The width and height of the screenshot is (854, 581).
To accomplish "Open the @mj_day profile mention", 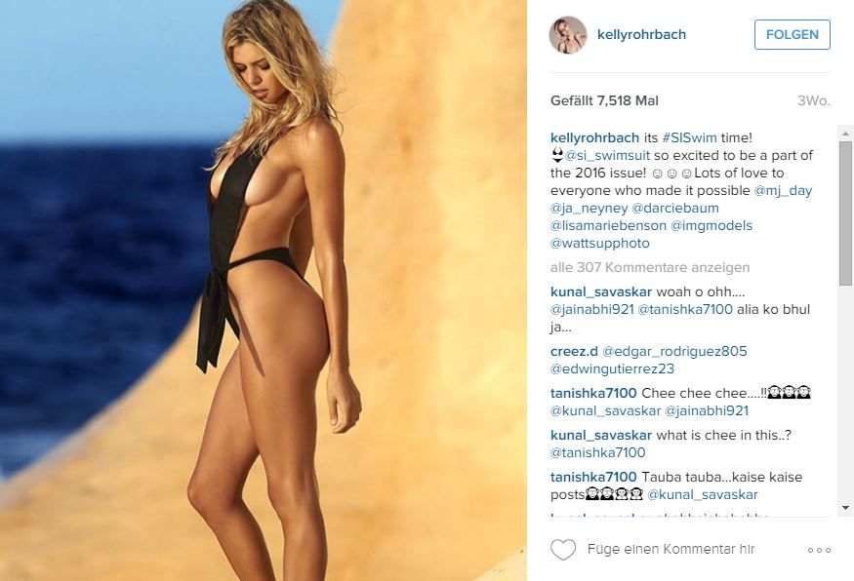I will click(x=783, y=190).
